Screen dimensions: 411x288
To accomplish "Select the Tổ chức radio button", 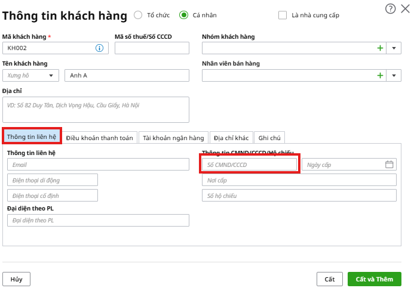I will click(139, 15).
